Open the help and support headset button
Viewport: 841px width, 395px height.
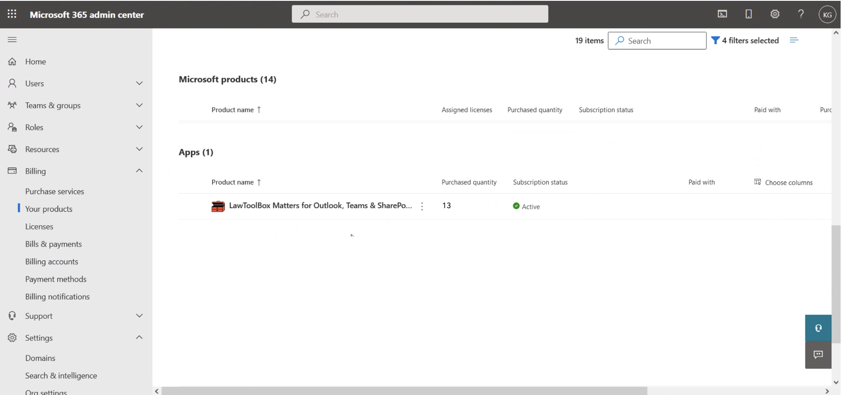[x=818, y=328]
